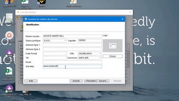Open the Copie de mediouna RAR archive
The width and height of the screenshot is (179, 101).
9,56
